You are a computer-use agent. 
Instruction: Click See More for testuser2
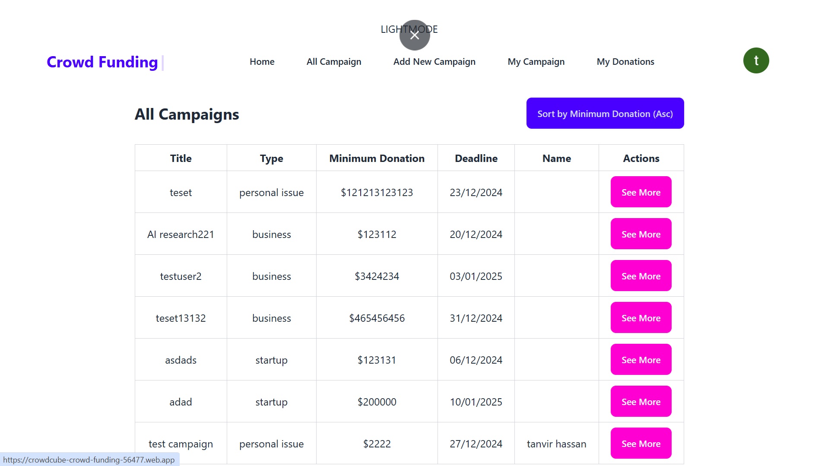coord(640,276)
